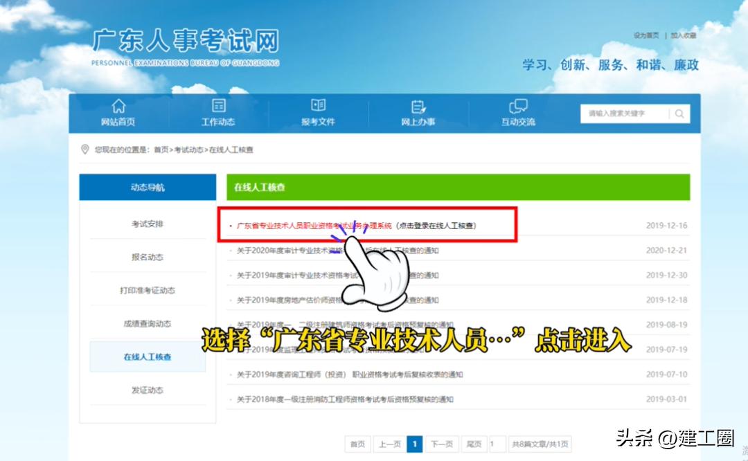This screenshot has width=748, height=461.
Task: Click the 广东人事考试网 site logo
Action: [x=187, y=45]
